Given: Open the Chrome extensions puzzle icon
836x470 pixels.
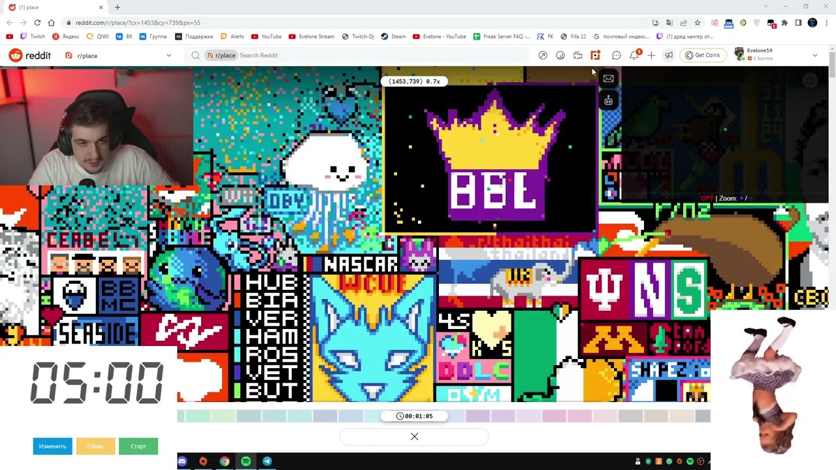Looking at the screenshot, I should coord(784,23).
